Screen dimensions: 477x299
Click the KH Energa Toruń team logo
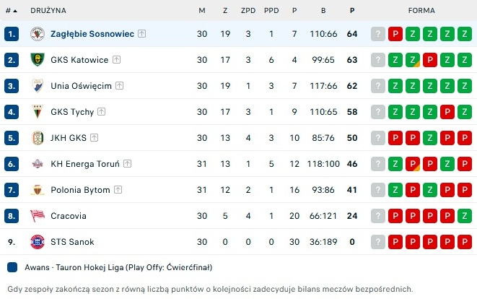pyautogui.click(x=38, y=164)
